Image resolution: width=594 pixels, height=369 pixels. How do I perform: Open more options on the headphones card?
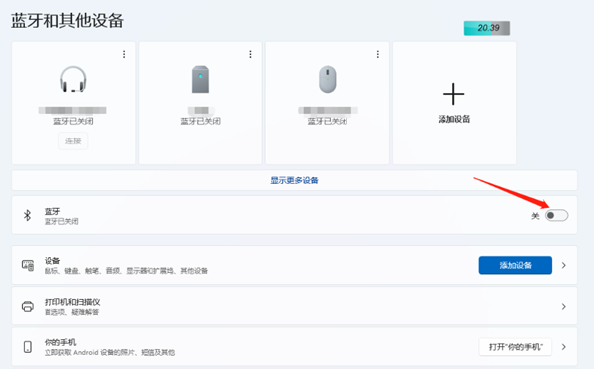124,54
